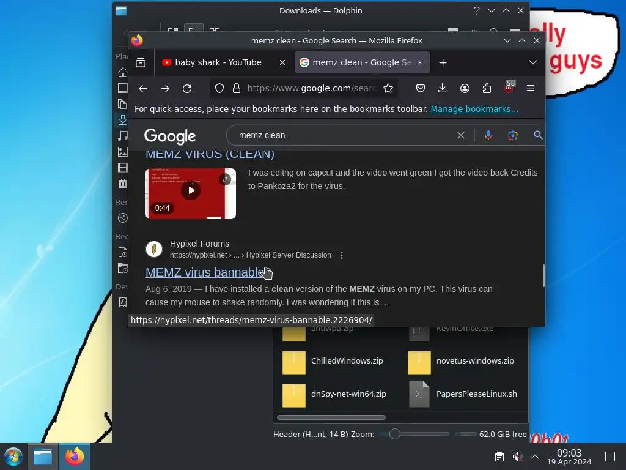Screen dimensions: 626x470
Task: Open more options for Hypixel result
Action: point(341,255)
